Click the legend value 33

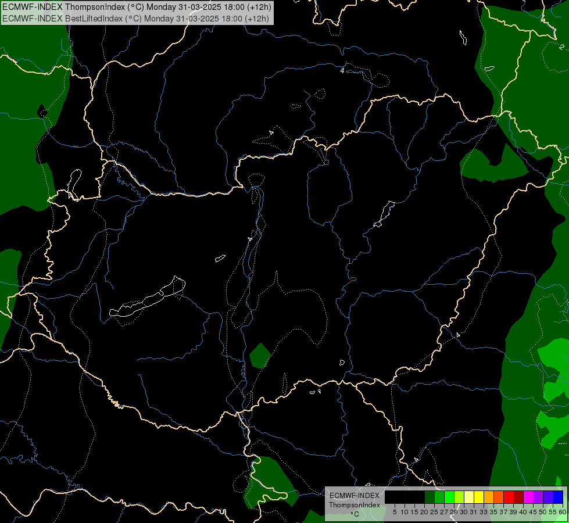coord(484,512)
